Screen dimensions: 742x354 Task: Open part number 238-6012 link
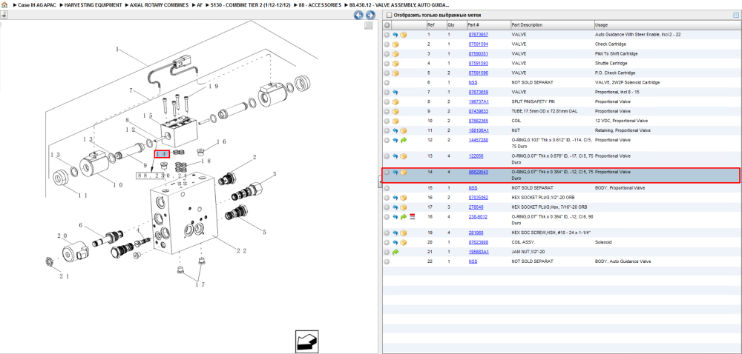477,217
